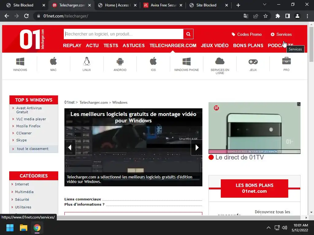Open the BONS PLANS menu item
The height and width of the screenshot is (235, 314).
coord(248,46)
